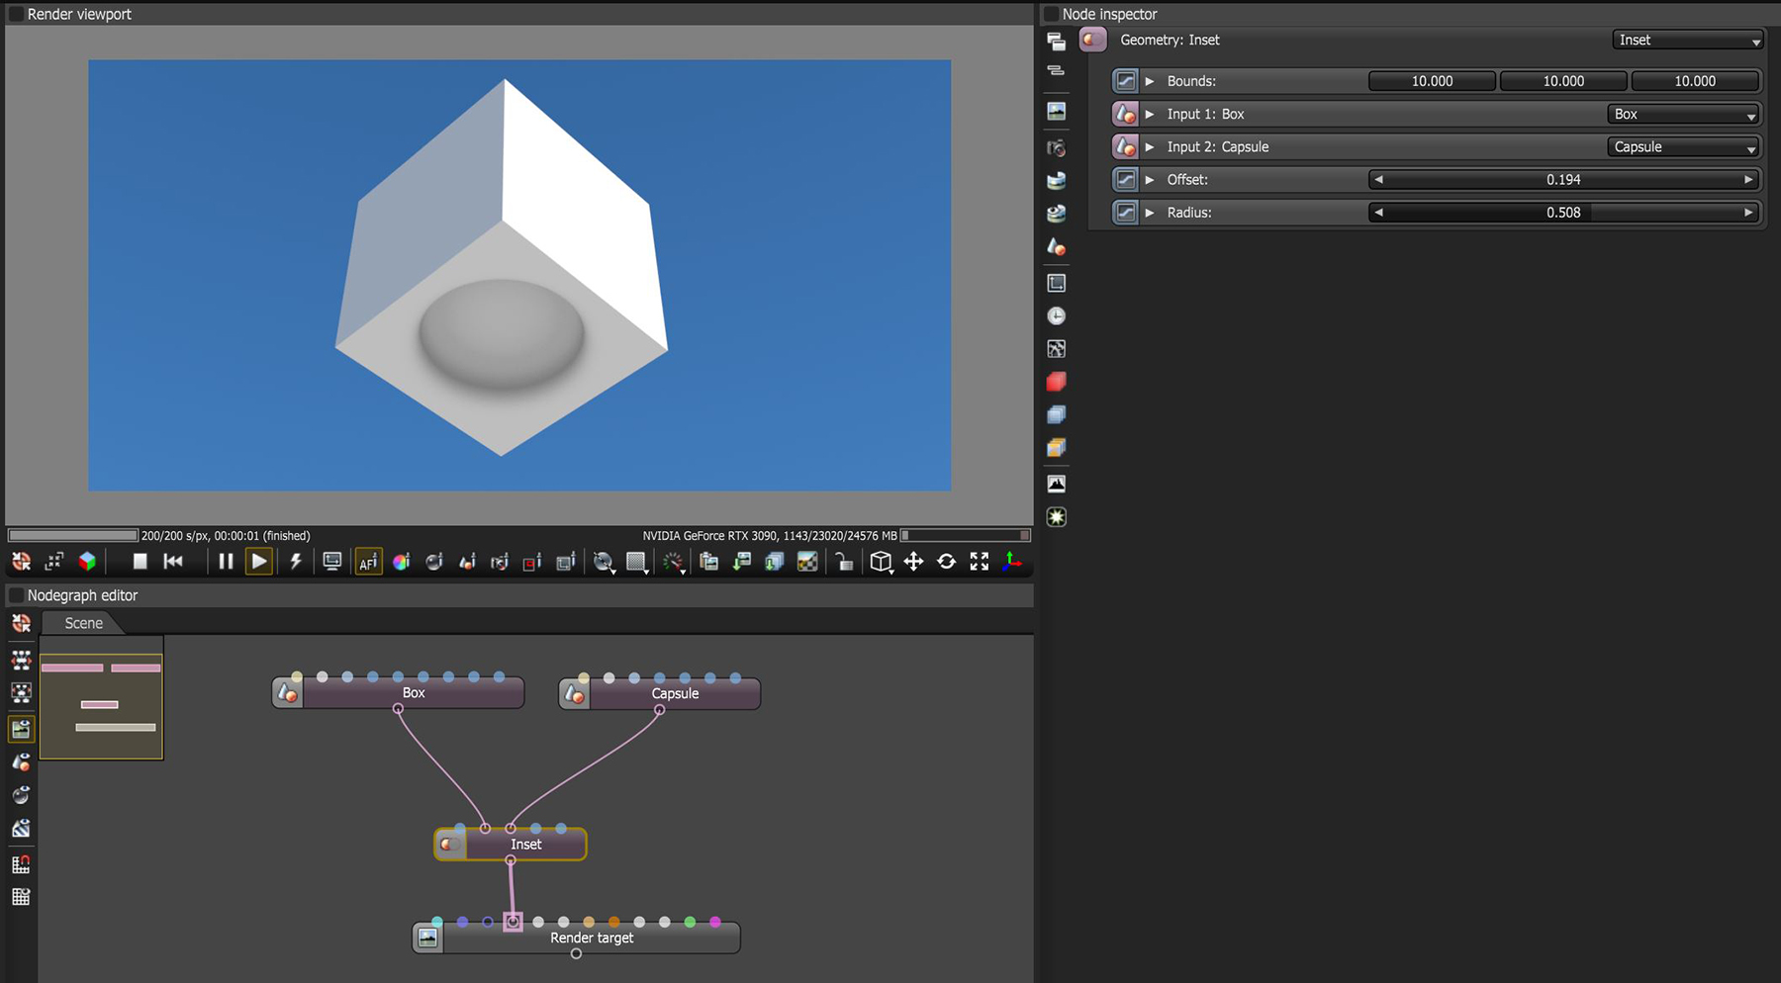Click the save render passes icon

774,562
